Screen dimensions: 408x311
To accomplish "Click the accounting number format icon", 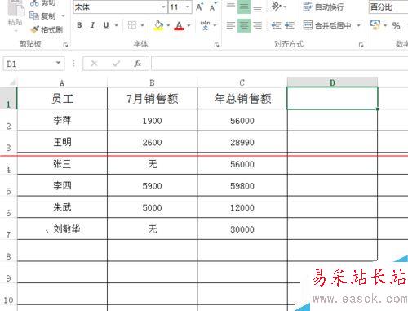I will [x=375, y=25].
